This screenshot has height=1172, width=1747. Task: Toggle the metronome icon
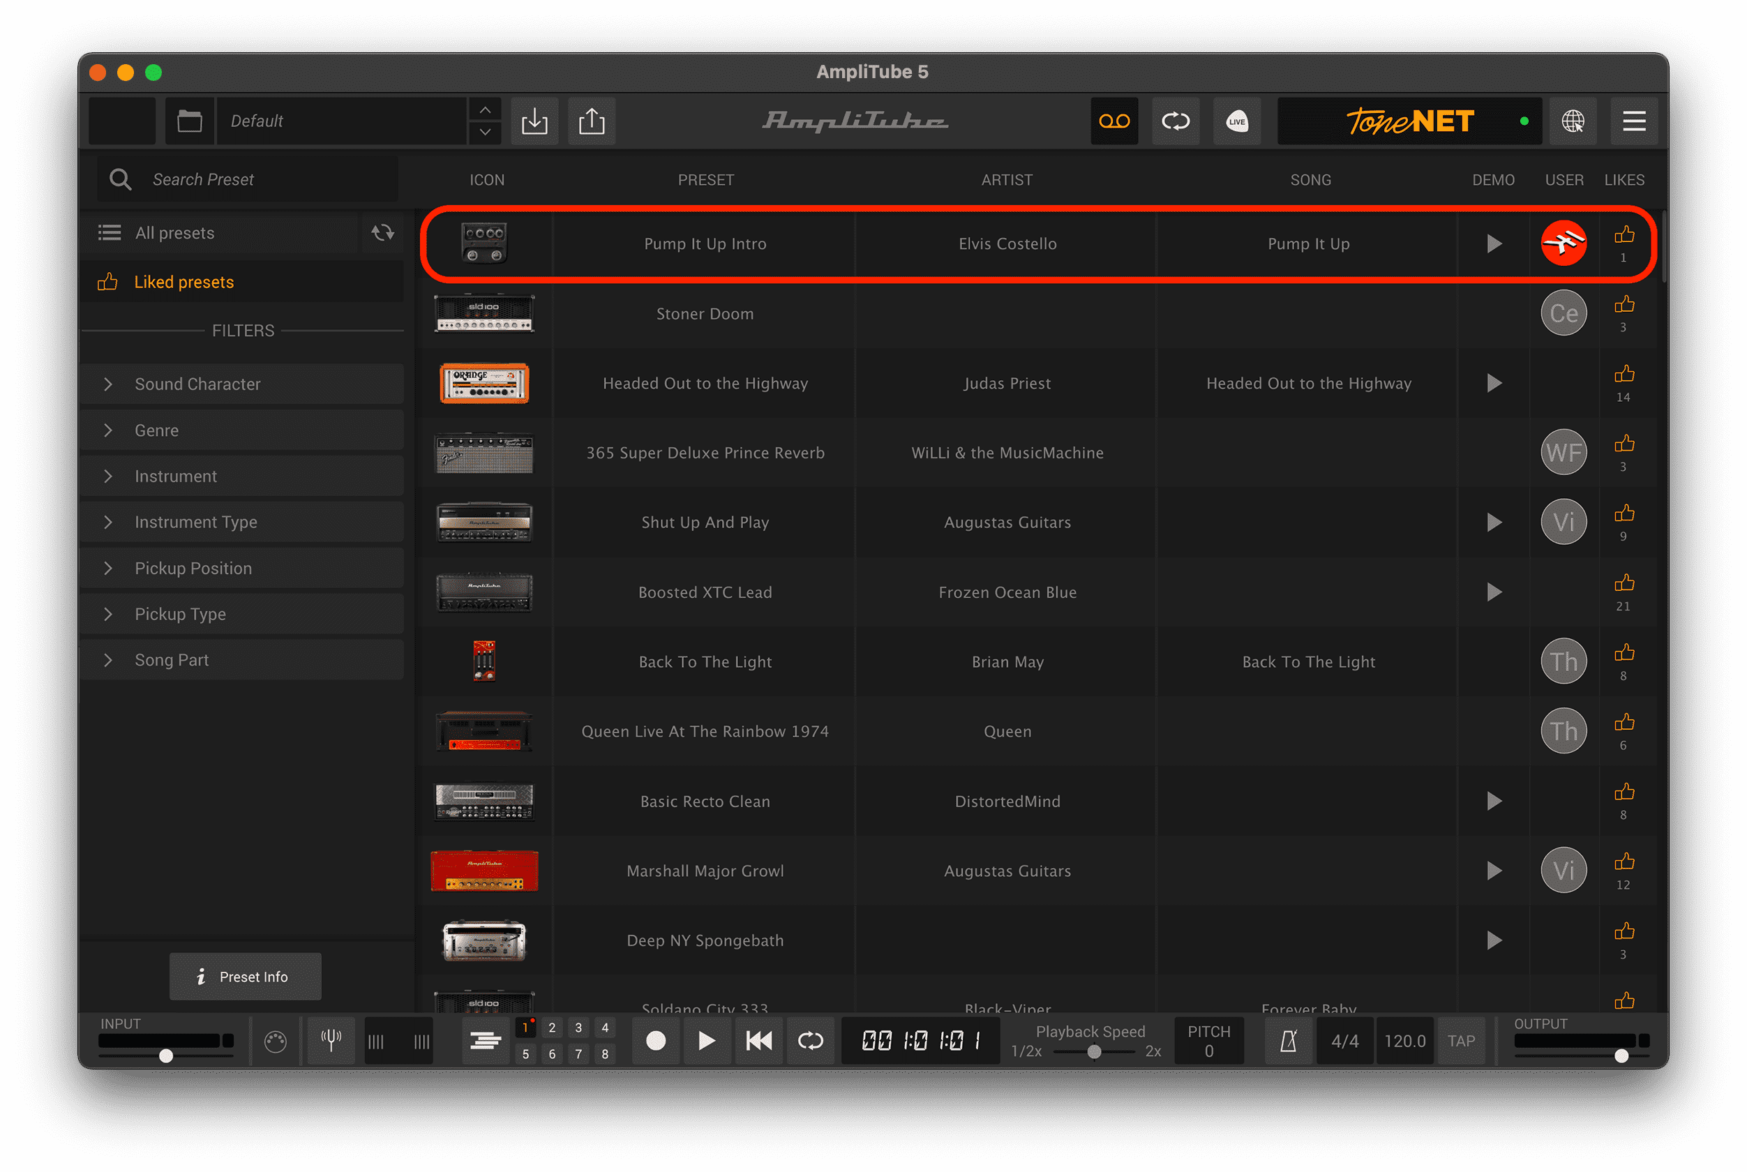point(1288,1040)
